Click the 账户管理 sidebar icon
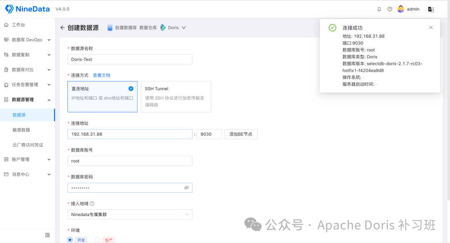The image size is (450, 243). [6, 160]
